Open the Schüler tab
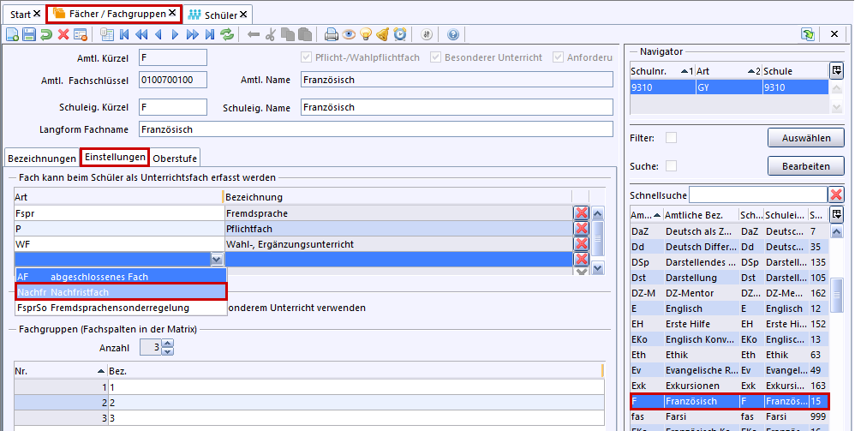Screen dimensions: 855x431 220,14
